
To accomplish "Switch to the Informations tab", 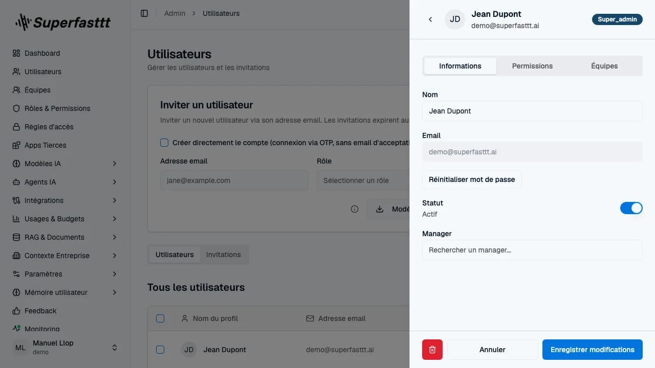I will (x=460, y=66).
